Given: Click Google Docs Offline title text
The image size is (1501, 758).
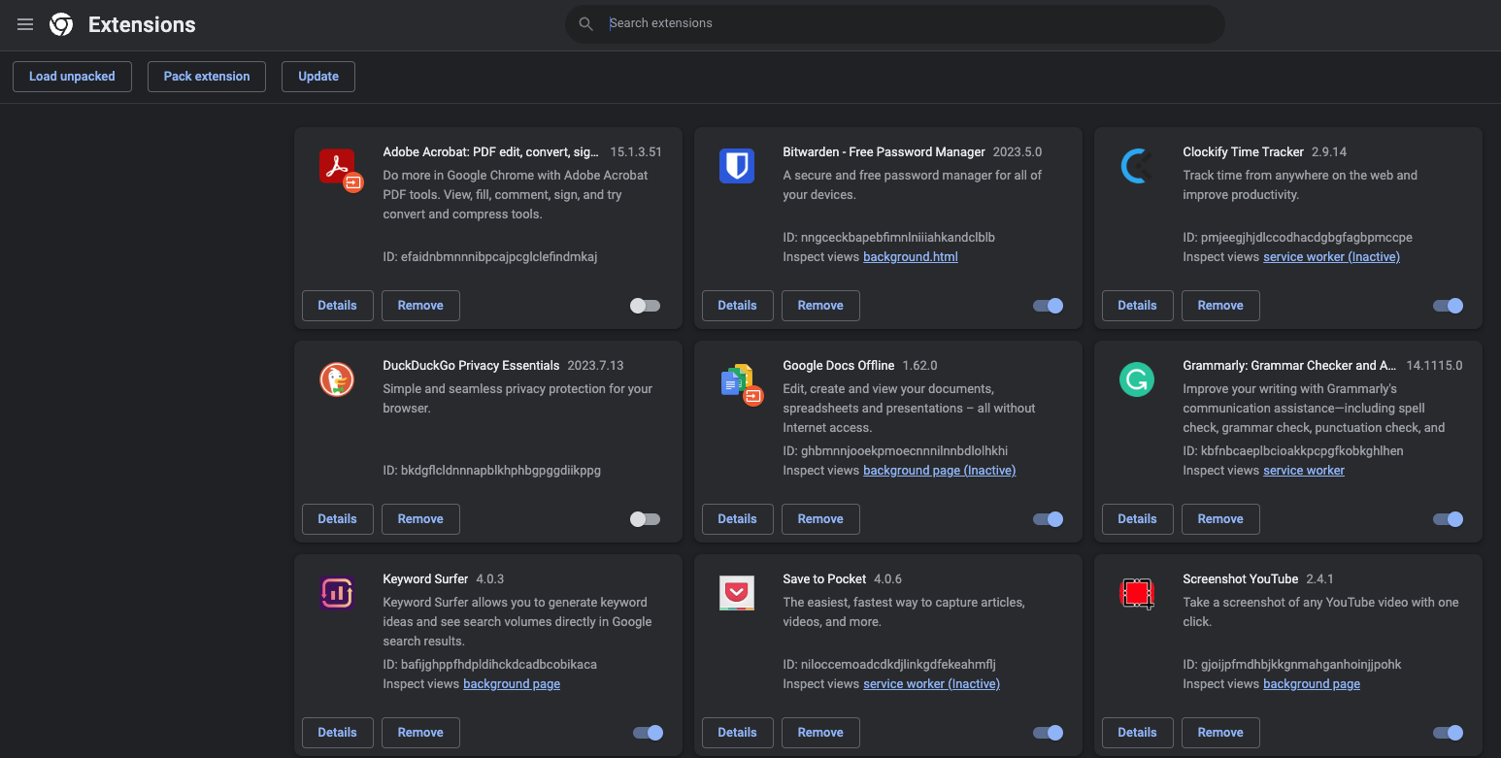Looking at the screenshot, I should [x=839, y=366].
